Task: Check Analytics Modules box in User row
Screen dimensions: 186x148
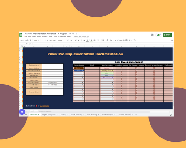Action: pyautogui.click(x=121, y=71)
